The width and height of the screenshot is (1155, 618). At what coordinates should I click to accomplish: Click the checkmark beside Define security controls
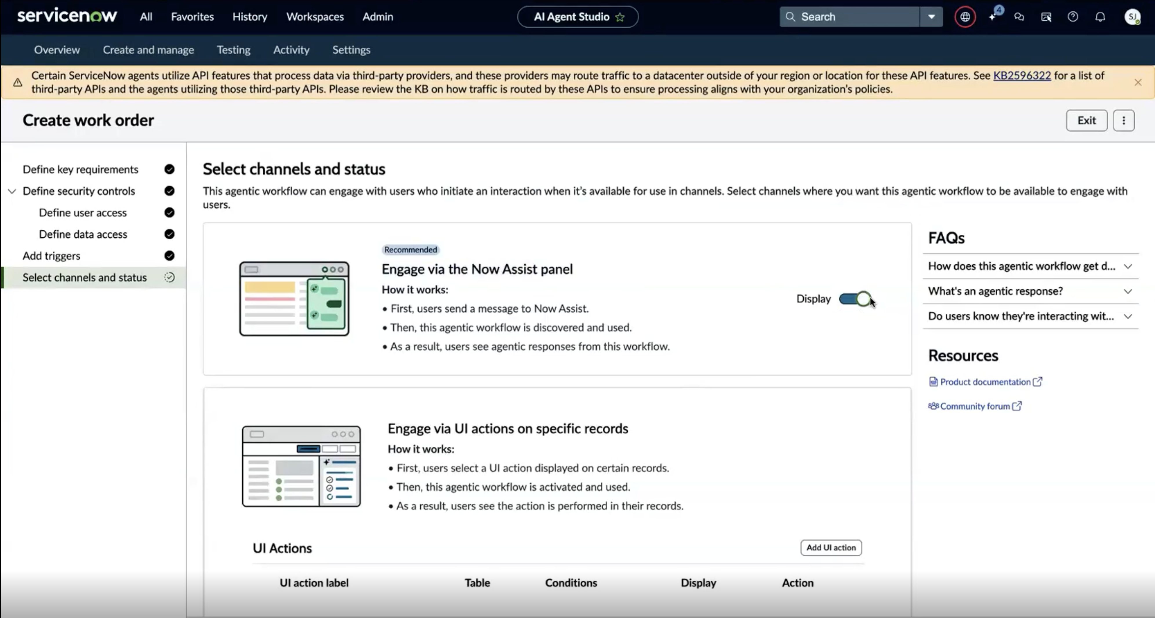(169, 191)
